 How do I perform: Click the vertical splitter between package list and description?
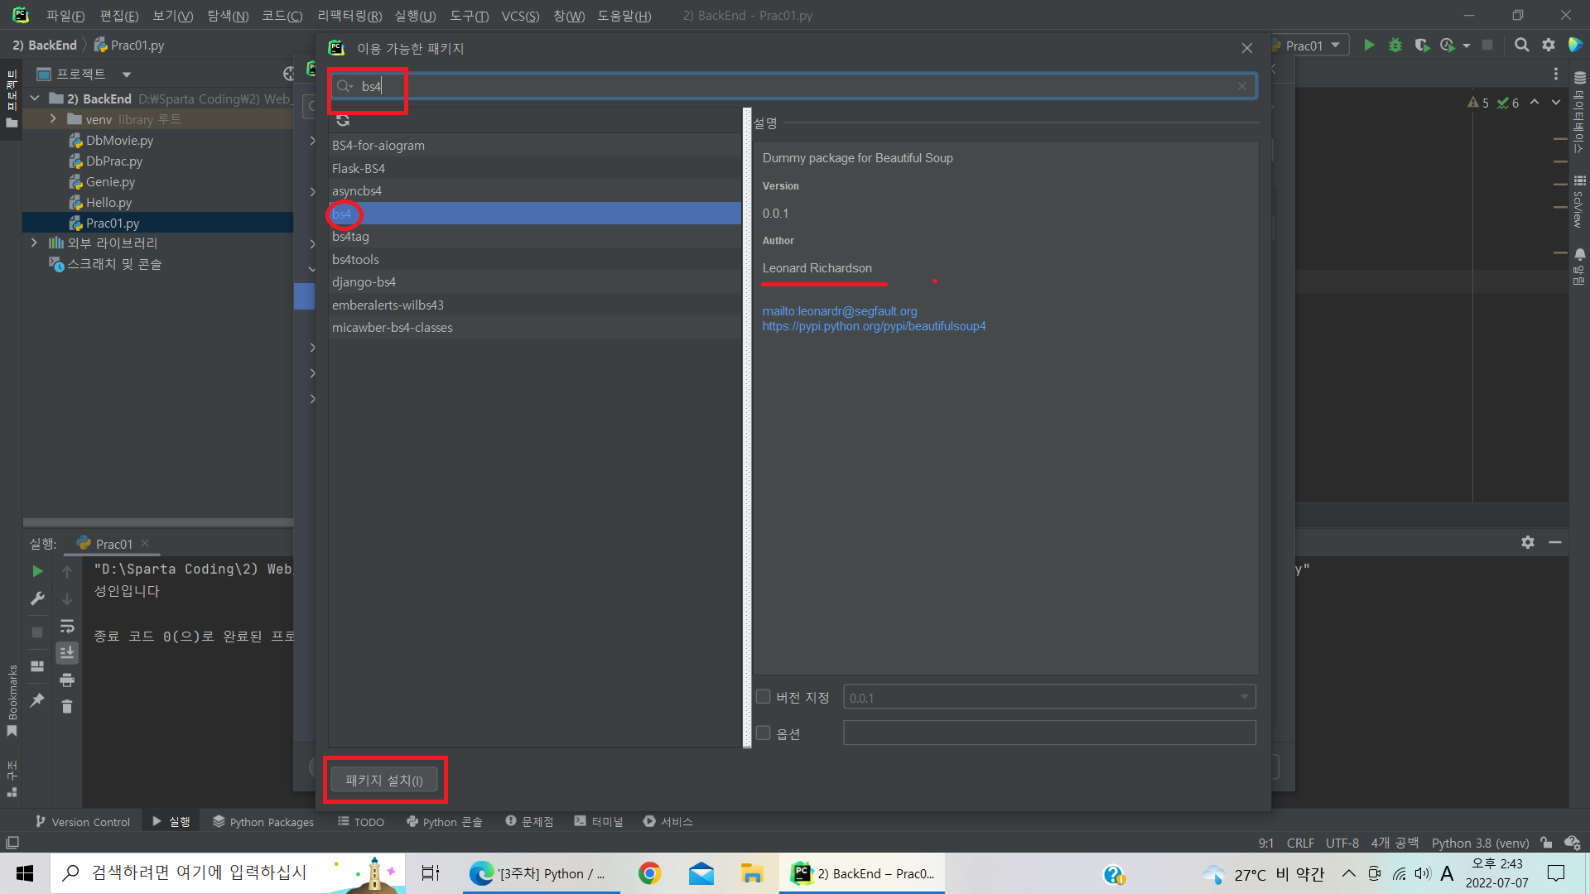click(747, 427)
